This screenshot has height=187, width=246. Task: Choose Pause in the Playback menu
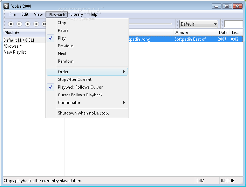tap(87, 30)
